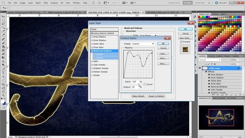Open the Window menu
The height and width of the screenshot is (138, 245).
pos(77,3)
